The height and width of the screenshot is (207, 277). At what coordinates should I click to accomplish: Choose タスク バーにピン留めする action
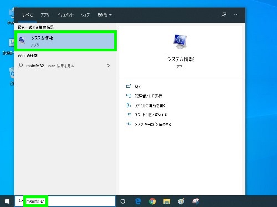[x=153, y=124]
